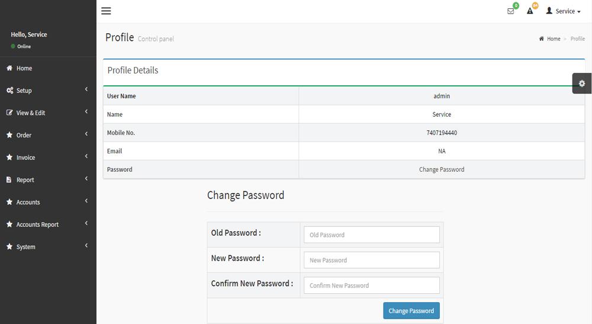Focus the Confirm New Password field

click(x=372, y=285)
